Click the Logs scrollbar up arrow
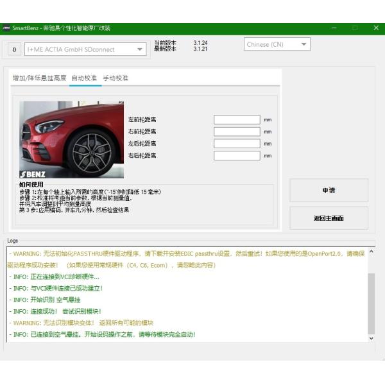The height and width of the screenshot is (385, 385). tap(371, 250)
